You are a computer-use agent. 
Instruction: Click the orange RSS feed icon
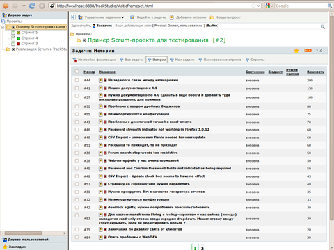coord(308,50)
